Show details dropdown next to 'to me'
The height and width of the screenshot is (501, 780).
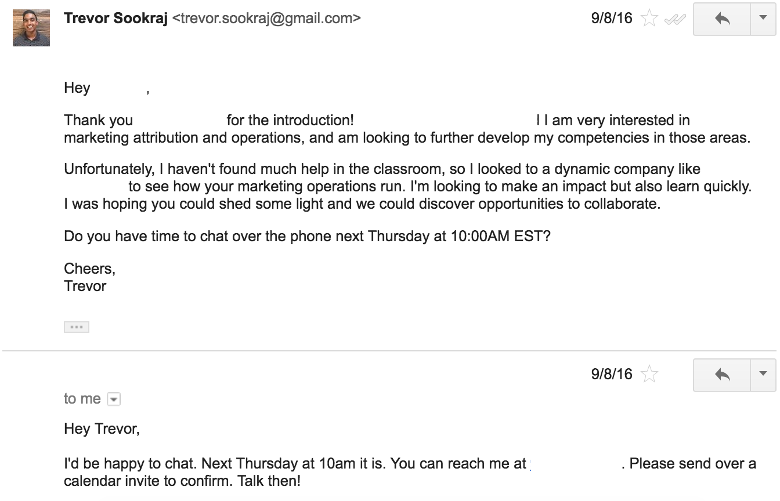click(x=114, y=399)
